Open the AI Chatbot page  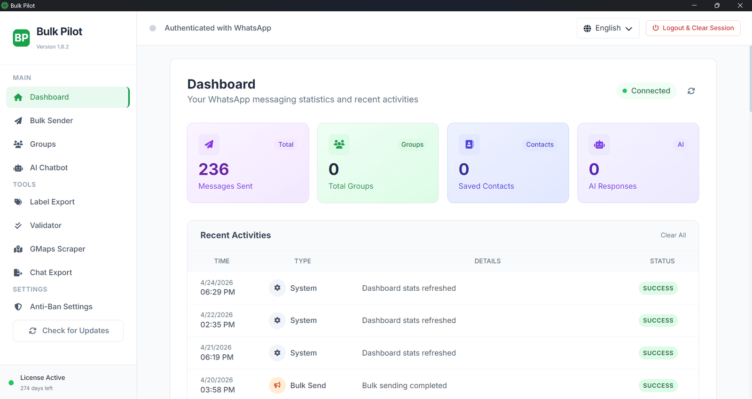pyautogui.click(x=49, y=168)
